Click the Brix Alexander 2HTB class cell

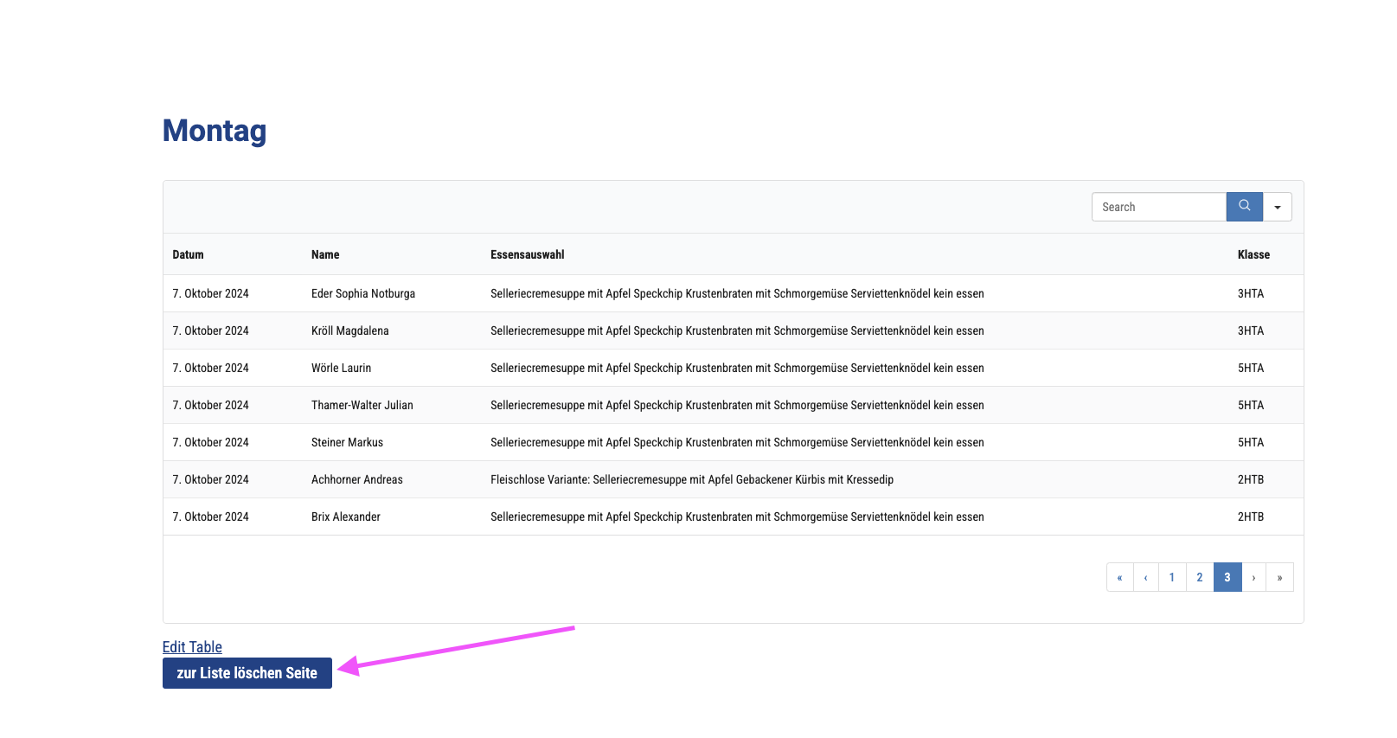1250,517
